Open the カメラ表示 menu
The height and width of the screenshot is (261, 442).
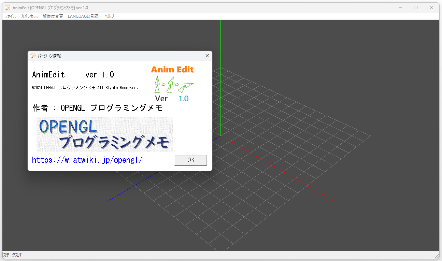(x=29, y=16)
